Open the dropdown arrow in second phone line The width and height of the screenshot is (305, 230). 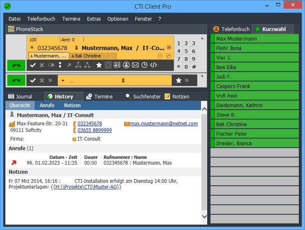click(63, 81)
